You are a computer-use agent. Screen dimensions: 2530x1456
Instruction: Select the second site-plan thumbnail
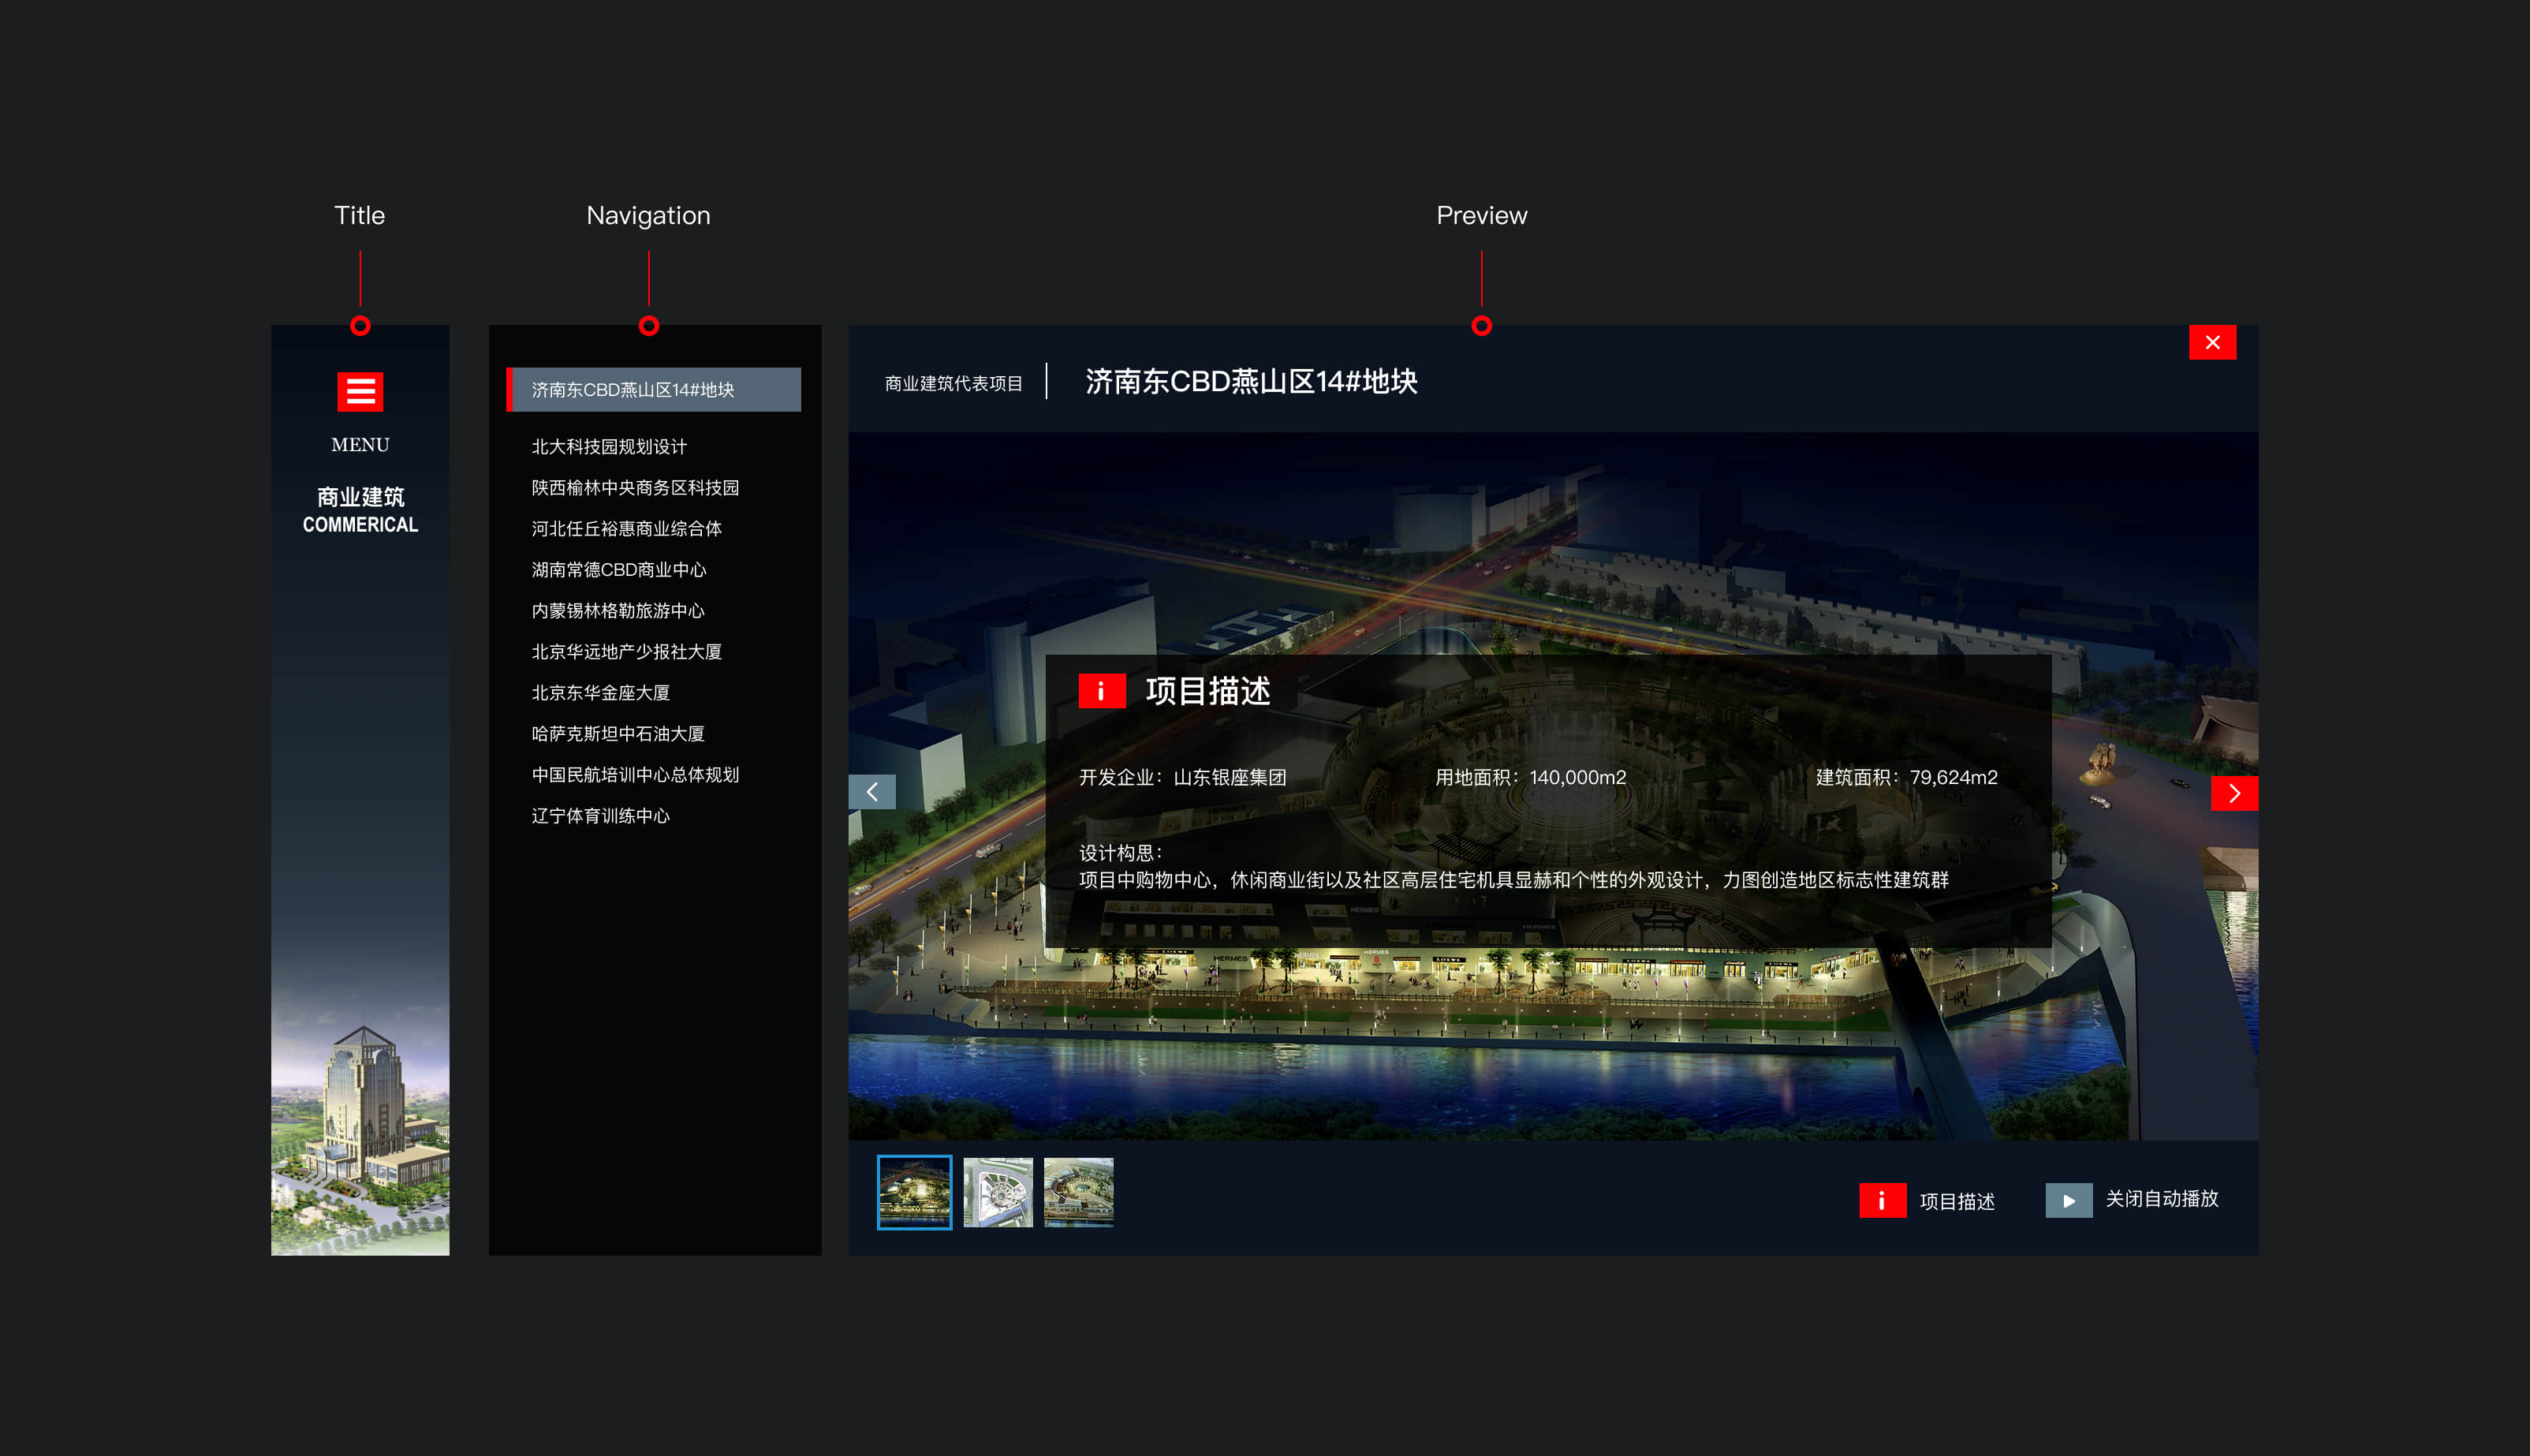click(997, 1192)
